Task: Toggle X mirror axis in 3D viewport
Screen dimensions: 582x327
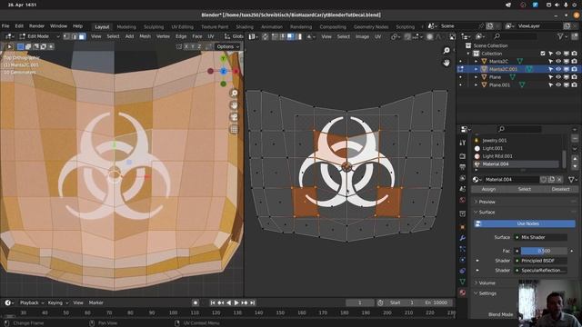Action: click(x=186, y=46)
